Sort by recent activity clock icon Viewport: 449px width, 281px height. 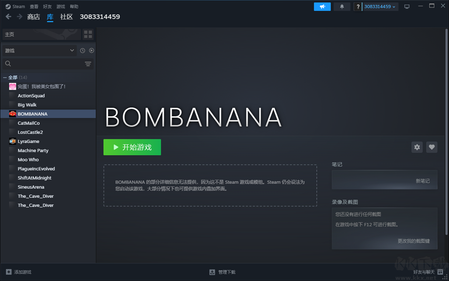click(82, 51)
